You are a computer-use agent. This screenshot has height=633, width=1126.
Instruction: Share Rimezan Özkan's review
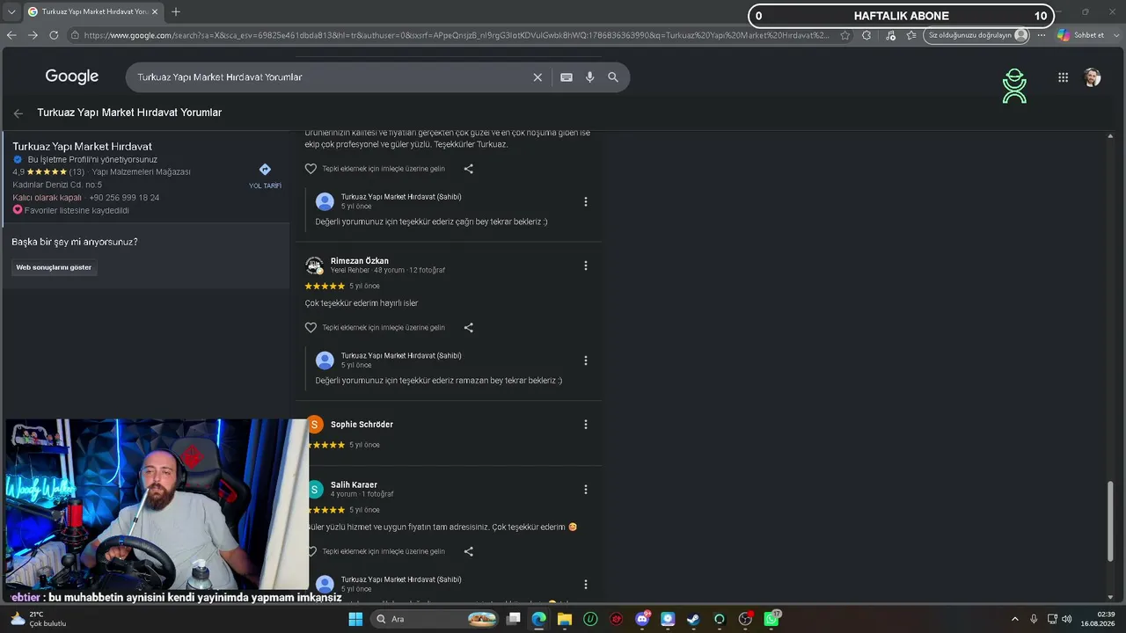click(468, 328)
